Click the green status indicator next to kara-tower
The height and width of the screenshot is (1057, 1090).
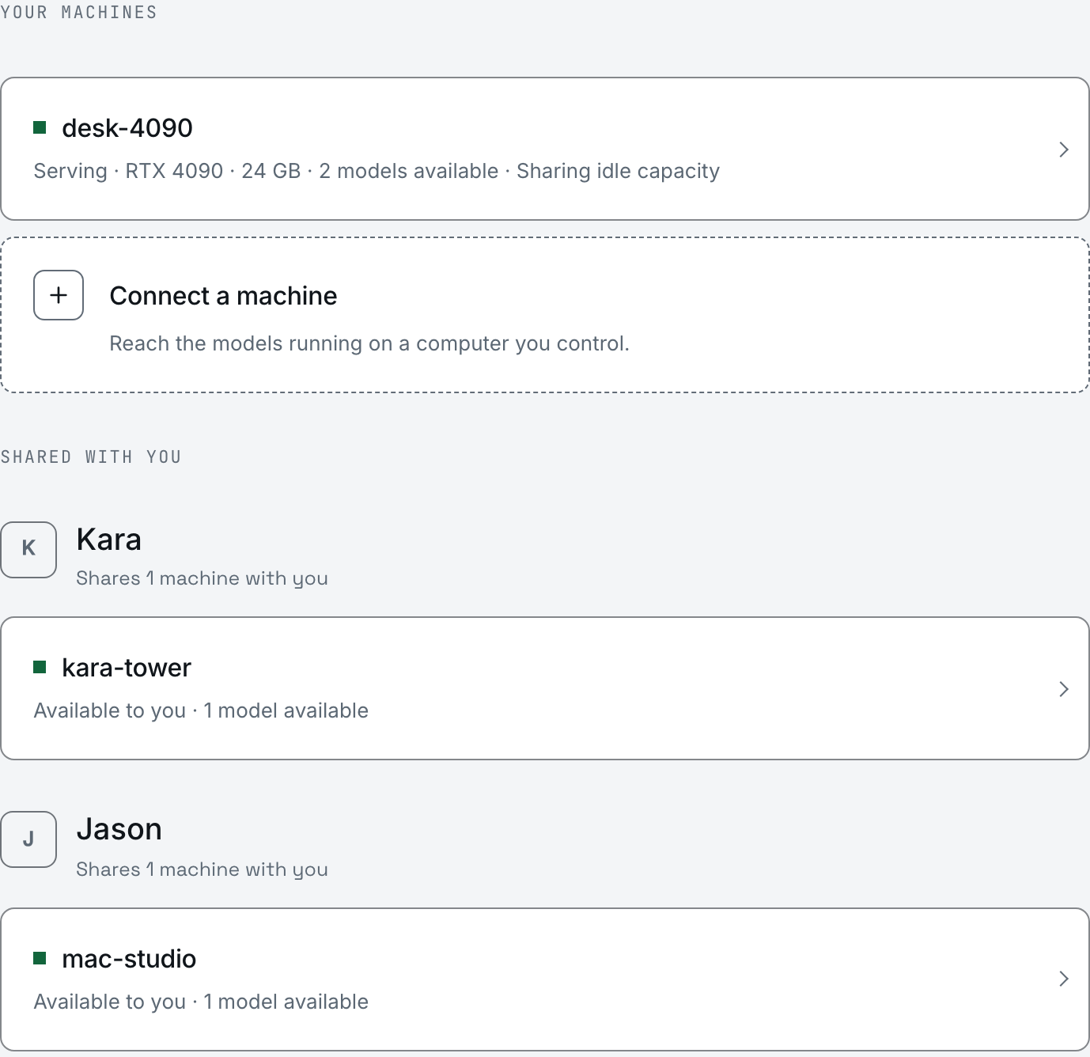(x=40, y=667)
